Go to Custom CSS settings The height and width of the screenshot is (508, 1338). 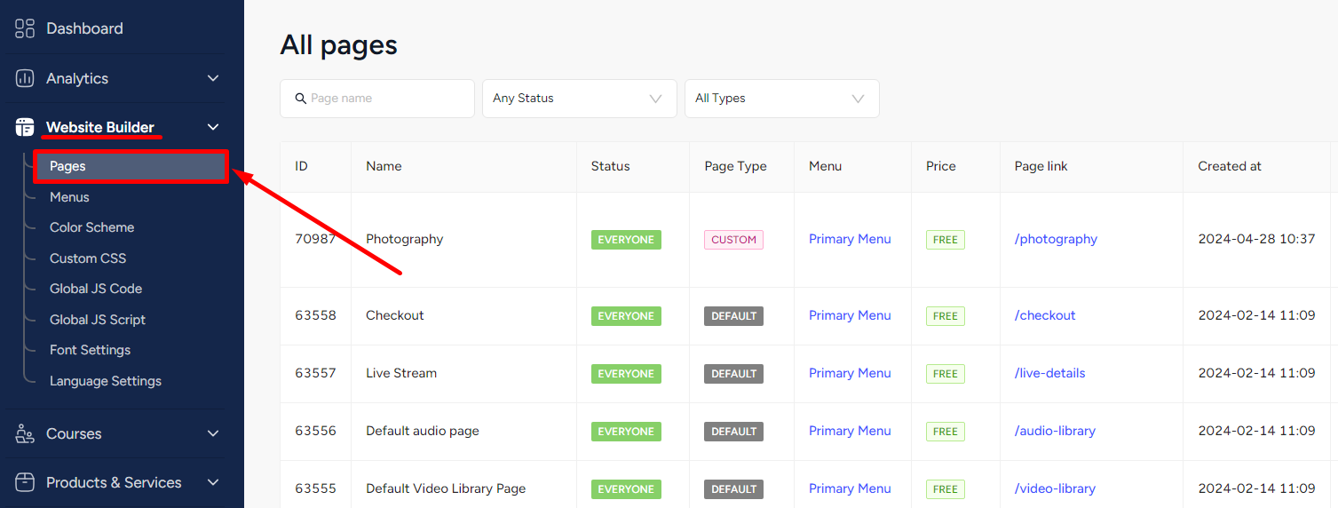click(x=88, y=258)
